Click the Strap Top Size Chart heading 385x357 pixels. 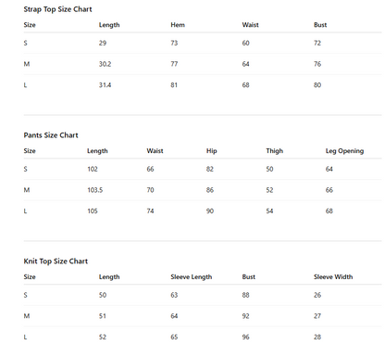pyautogui.click(x=57, y=9)
